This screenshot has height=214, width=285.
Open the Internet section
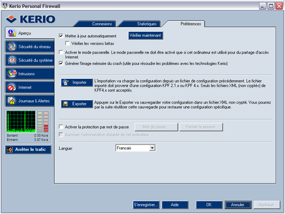tap(30, 87)
